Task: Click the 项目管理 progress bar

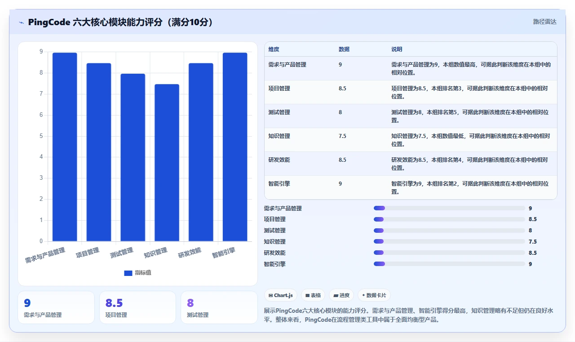Action: click(449, 219)
